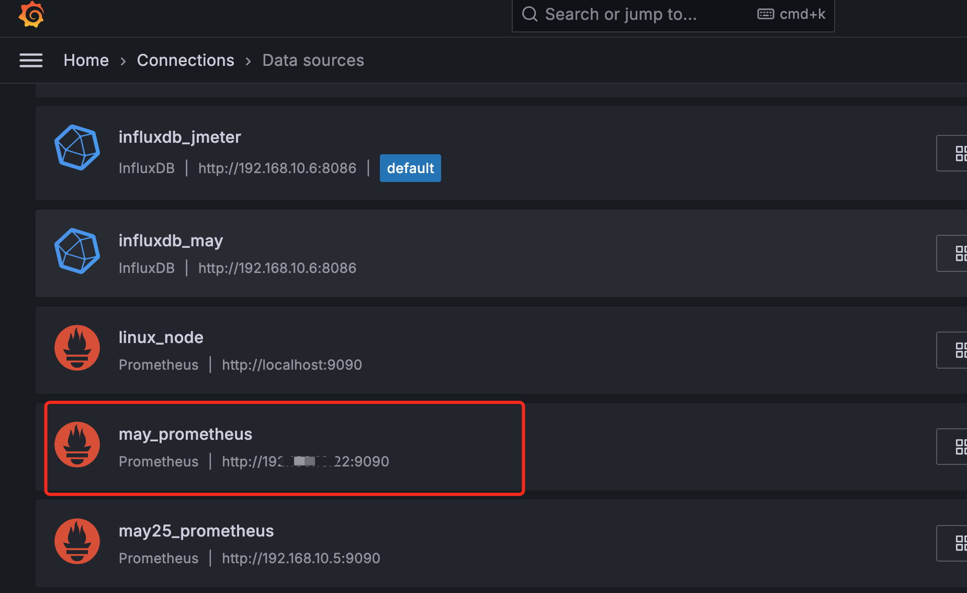Click http://localhost:9090 URL text
Screen dimensions: 967x593
[x=292, y=365]
